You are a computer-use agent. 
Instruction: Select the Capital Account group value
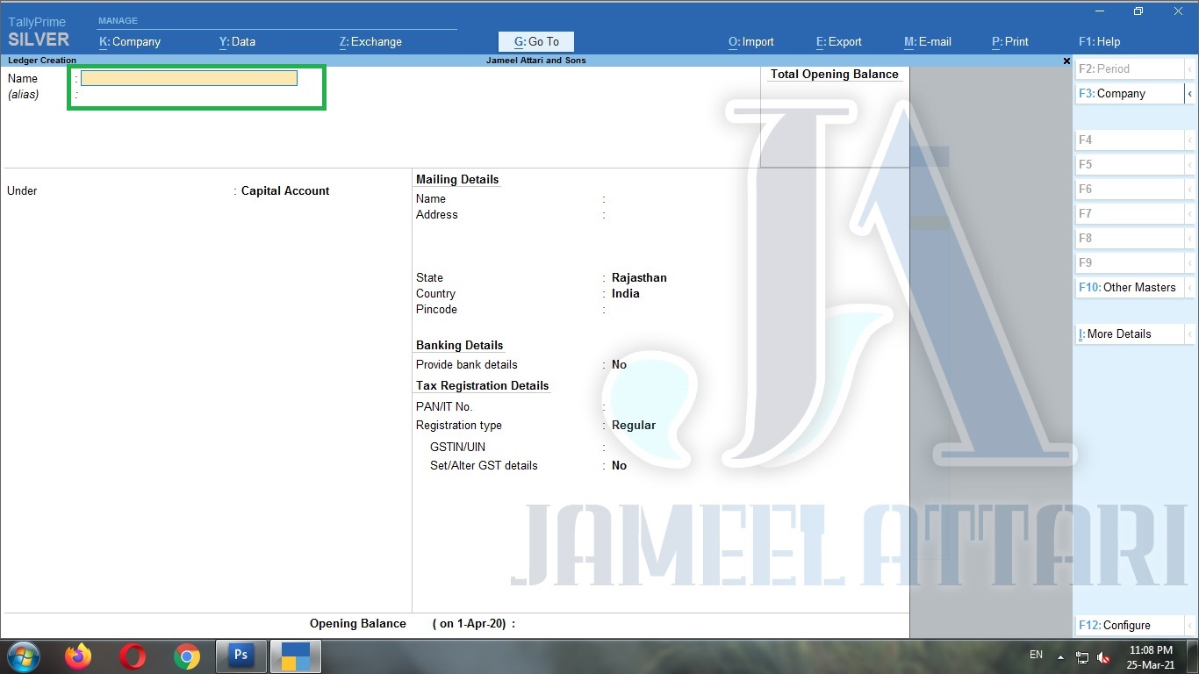click(x=285, y=190)
